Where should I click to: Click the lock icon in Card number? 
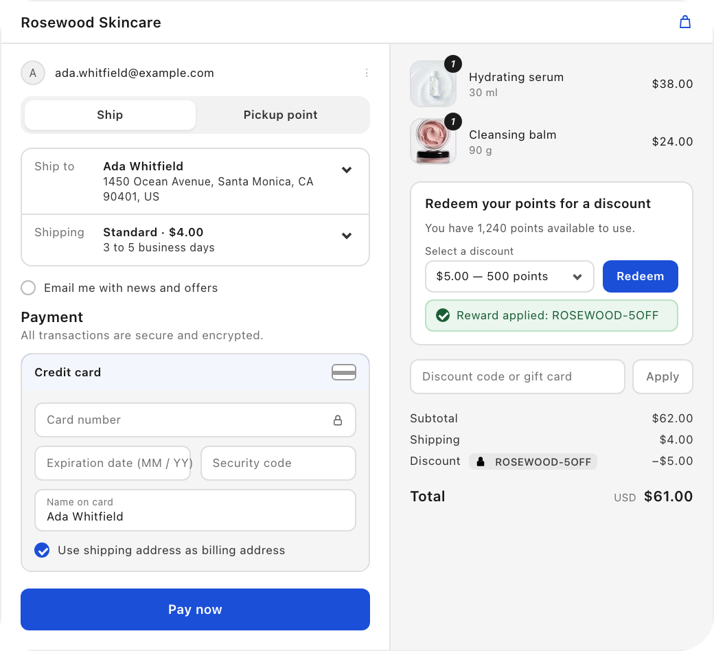coord(337,420)
